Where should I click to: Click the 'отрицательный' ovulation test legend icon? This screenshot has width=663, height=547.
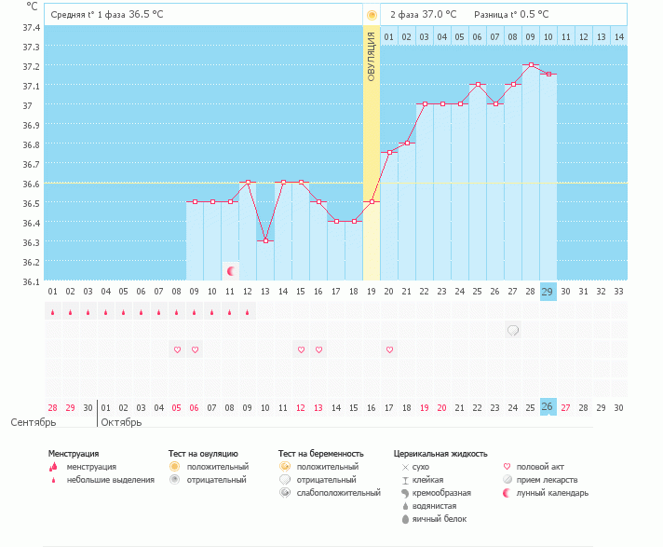(x=174, y=479)
